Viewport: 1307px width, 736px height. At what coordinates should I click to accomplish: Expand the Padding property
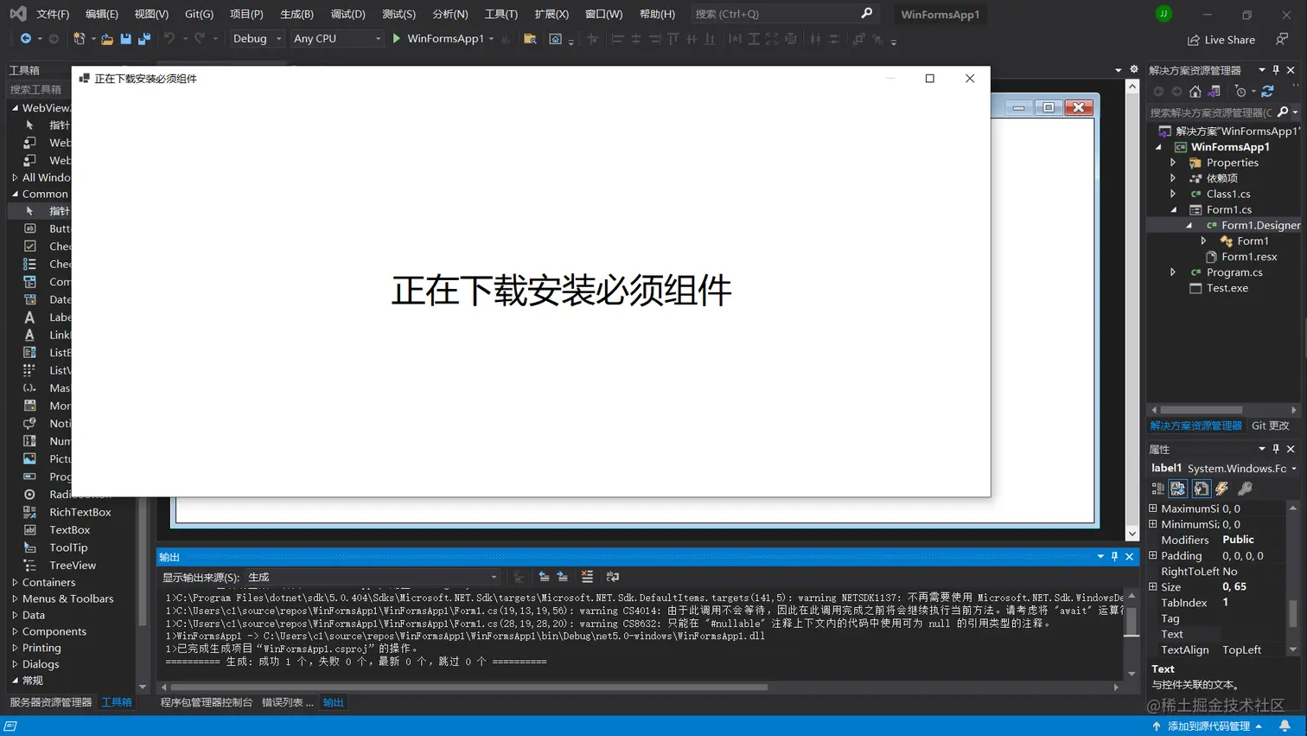pyautogui.click(x=1153, y=555)
